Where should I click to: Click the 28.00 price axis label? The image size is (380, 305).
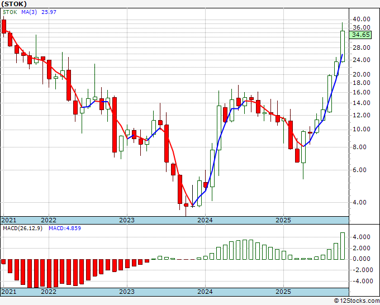tap(362, 47)
